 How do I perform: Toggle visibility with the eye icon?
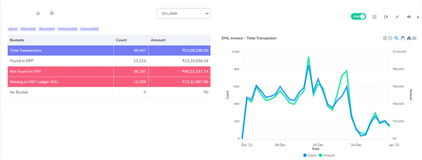pos(409,16)
